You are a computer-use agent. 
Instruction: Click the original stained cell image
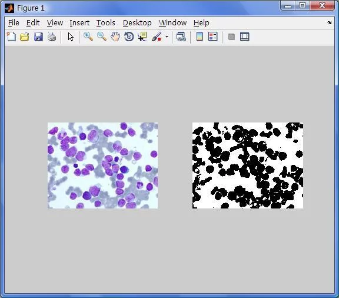[102, 165]
